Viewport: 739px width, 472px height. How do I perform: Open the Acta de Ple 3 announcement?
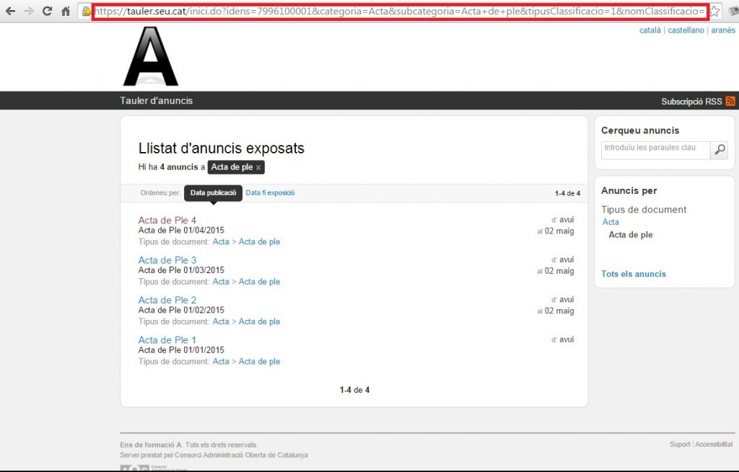point(167,260)
